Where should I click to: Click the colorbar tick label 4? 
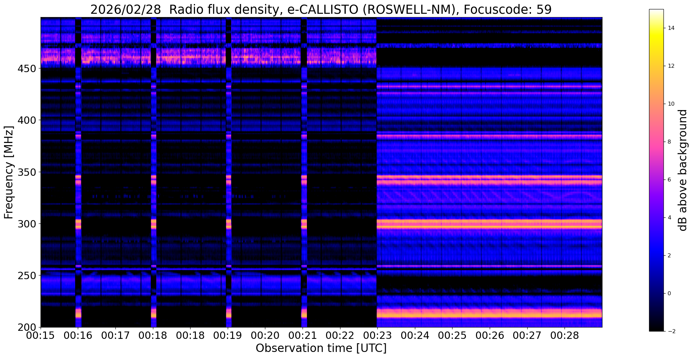tap(670, 218)
